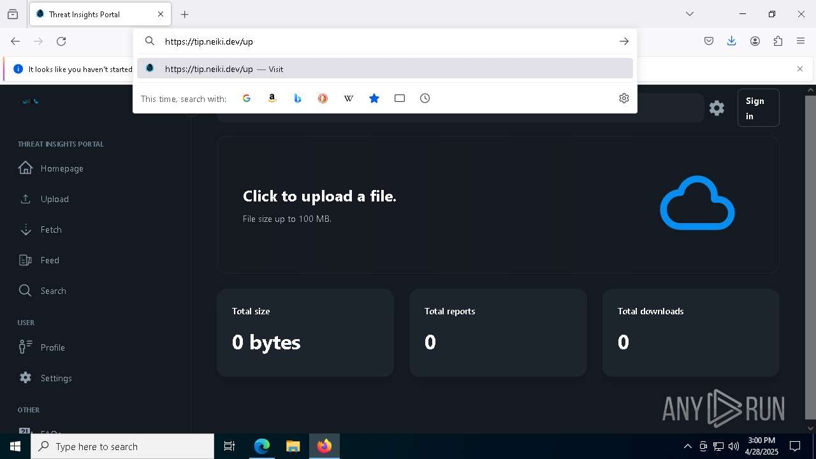Search this time with DuckDuckGo
The height and width of the screenshot is (459, 816).
coord(323,98)
